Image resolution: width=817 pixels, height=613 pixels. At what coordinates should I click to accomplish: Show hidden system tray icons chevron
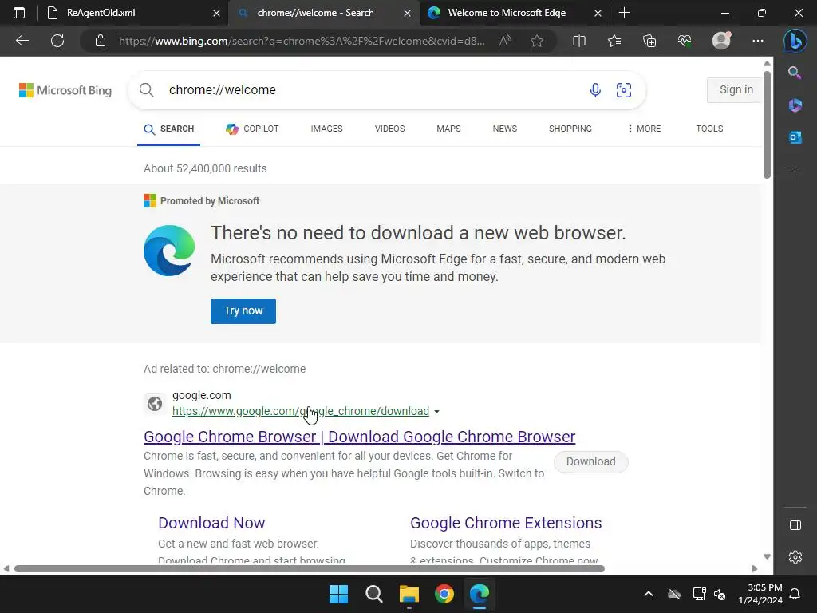(x=649, y=594)
